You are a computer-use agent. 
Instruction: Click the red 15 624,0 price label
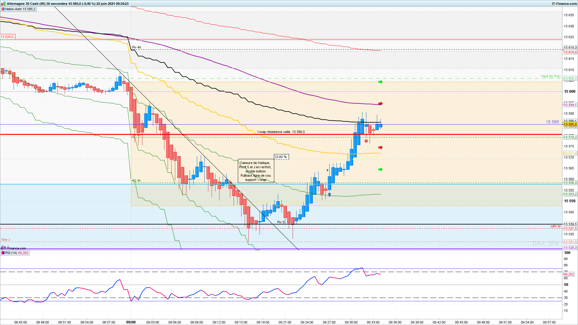7,37
